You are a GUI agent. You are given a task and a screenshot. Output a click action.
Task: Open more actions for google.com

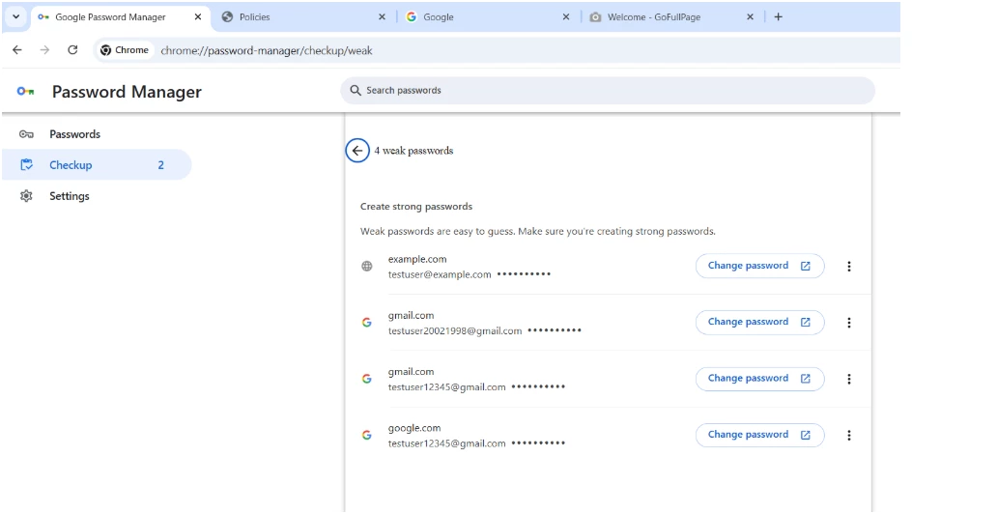coord(849,435)
